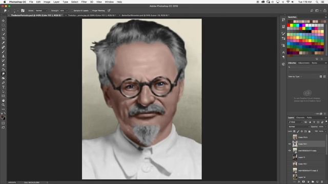The image size is (328, 184).
Task: Click new fill or adjustment layer button
Action: 309,182
